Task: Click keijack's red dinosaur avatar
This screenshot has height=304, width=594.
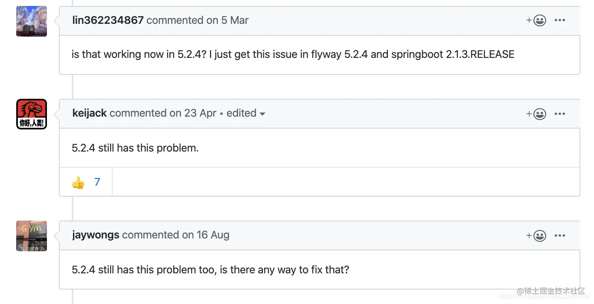Action: click(x=32, y=114)
